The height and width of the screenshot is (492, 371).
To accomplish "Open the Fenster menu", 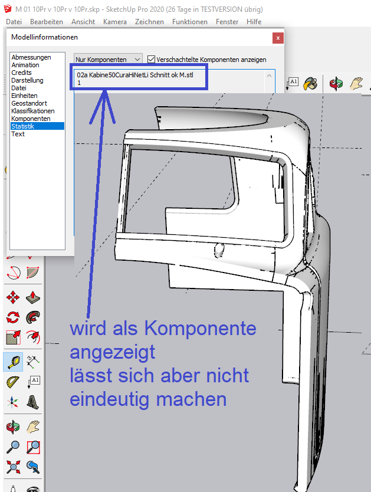I will coord(227,21).
